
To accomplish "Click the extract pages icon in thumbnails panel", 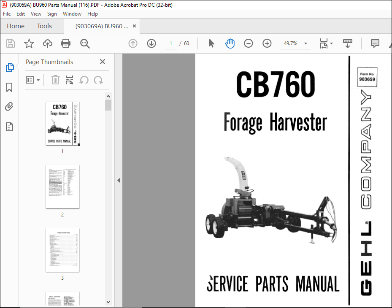I will point(69,80).
